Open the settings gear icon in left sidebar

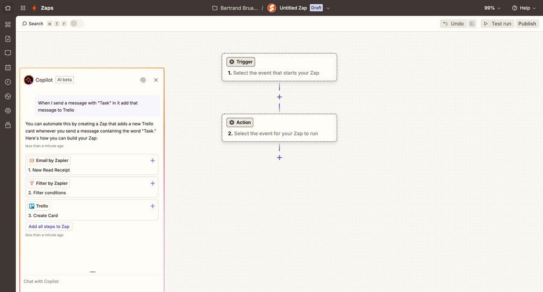8,110
